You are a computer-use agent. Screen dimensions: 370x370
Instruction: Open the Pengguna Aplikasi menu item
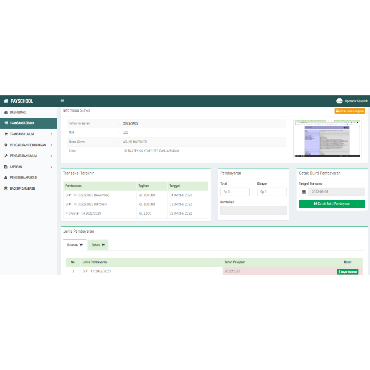(28, 177)
